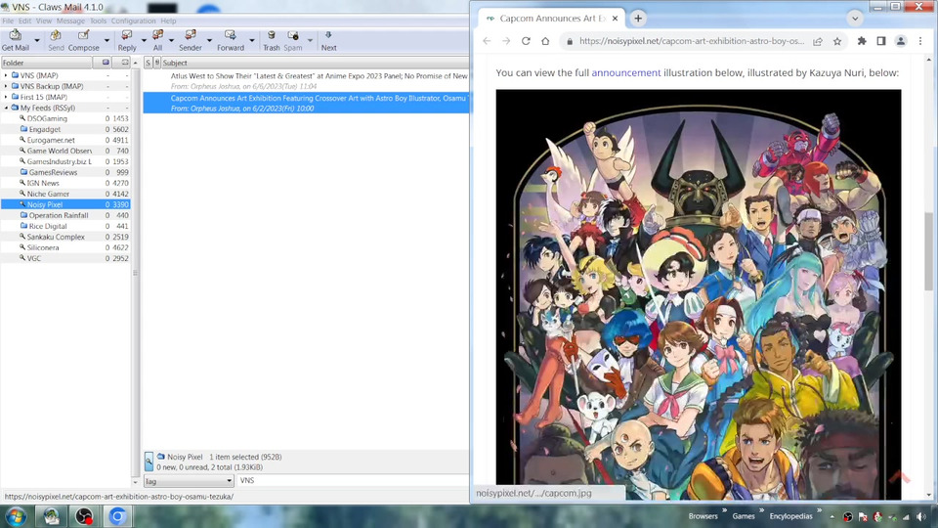Open the File menu in Claws Mail

point(8,21)
